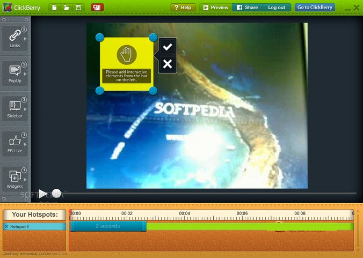
Task: Click the video seek slider knob
Action: (56, 193)
